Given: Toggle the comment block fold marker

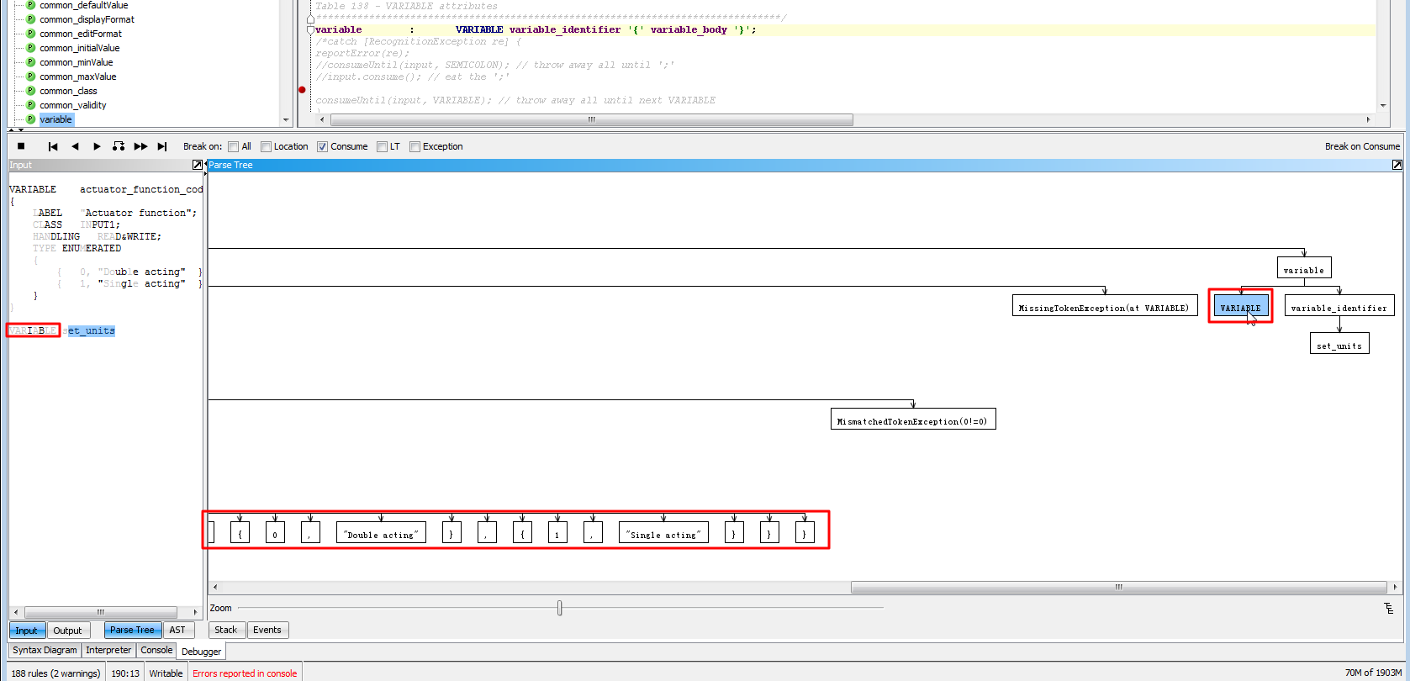Looking at the screenshot, I should [x=310, y=18].
